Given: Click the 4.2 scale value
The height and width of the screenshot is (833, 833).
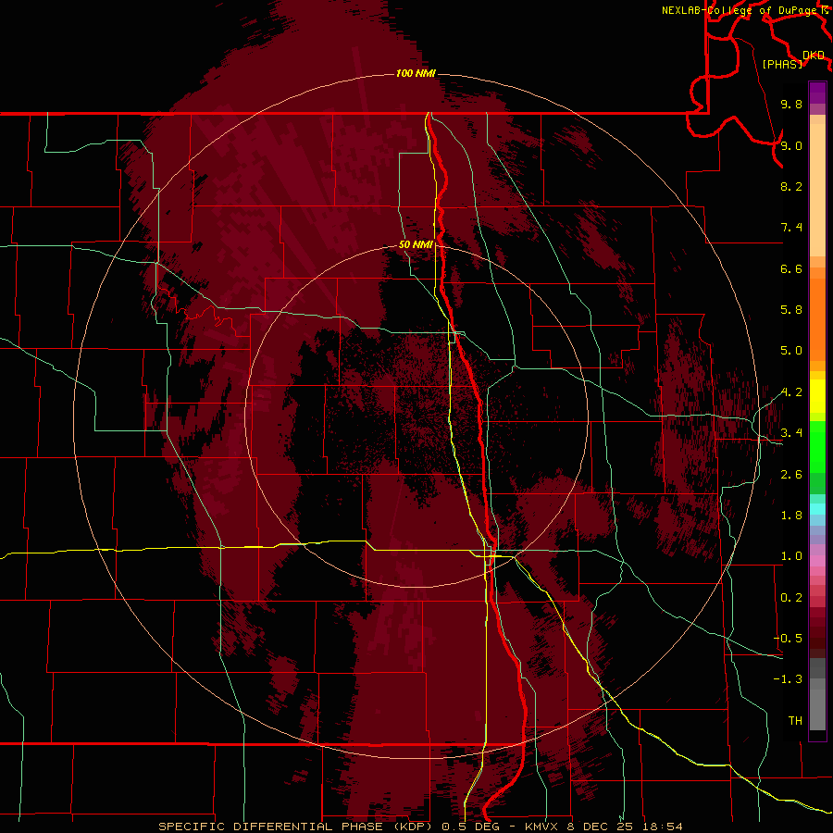Looking at the screenshot, I should tap(791, 392).
